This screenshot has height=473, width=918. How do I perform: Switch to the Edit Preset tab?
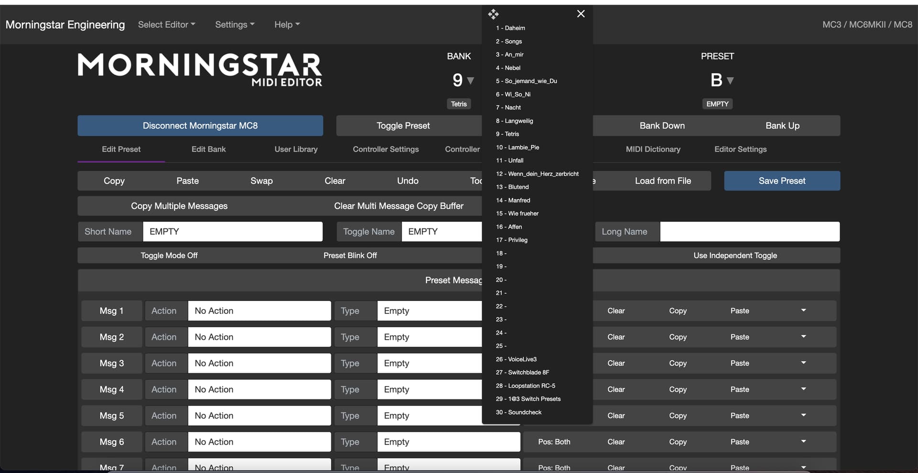(121, 149)
